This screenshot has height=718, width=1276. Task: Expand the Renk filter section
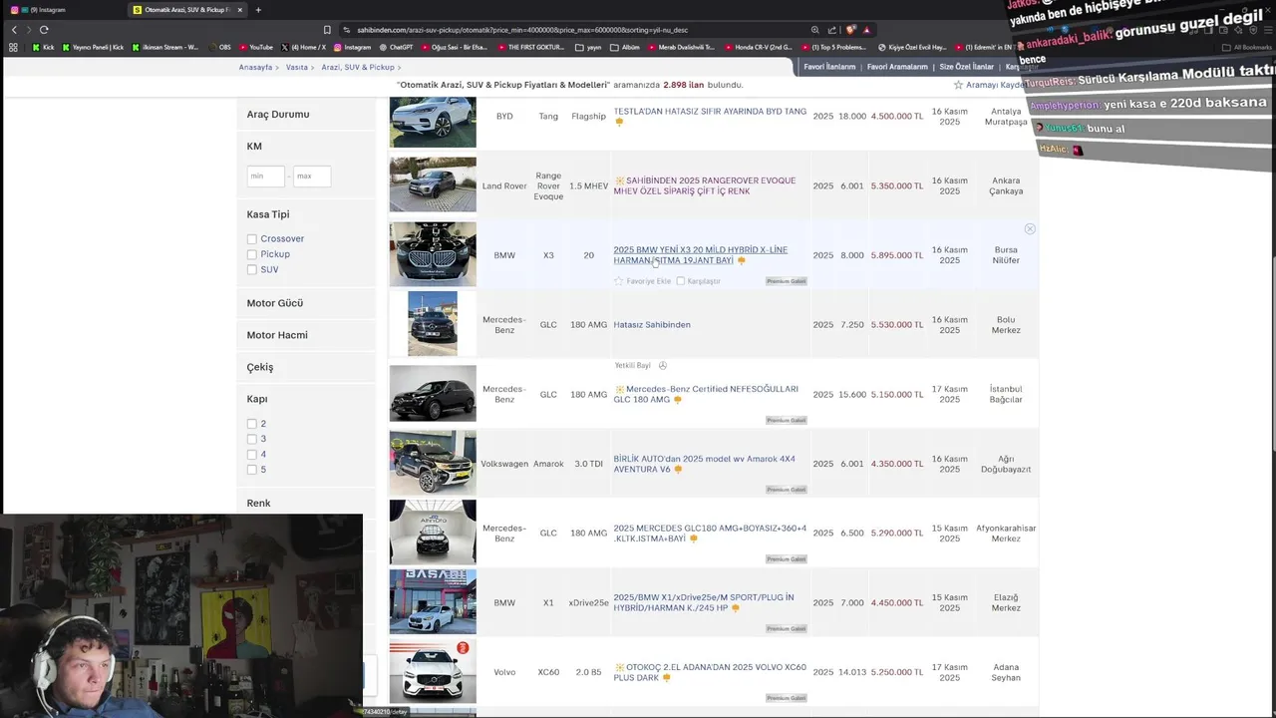258,504
